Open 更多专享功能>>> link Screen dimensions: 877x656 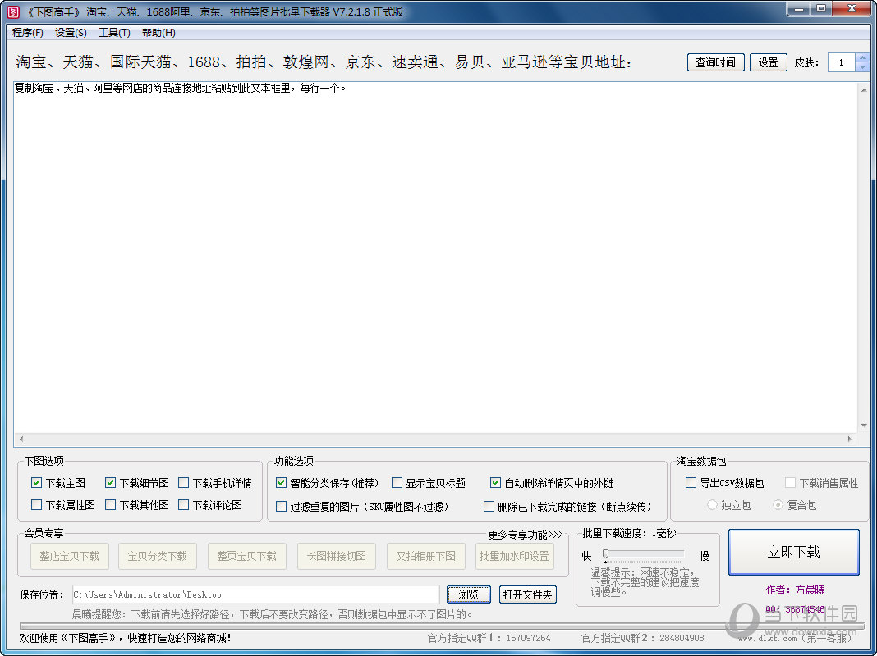pos(526,535)
